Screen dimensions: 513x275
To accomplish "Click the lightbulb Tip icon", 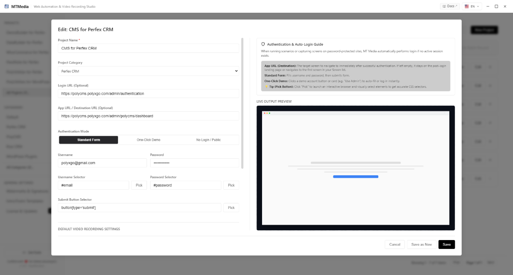I will [266, 87].
